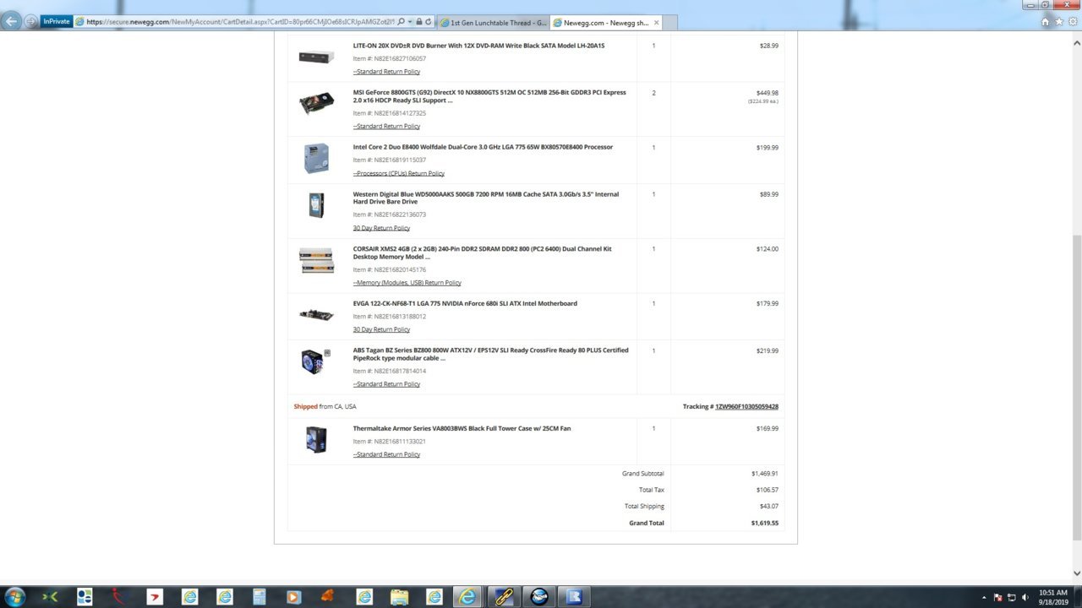1082x608 pixels.
Task: Open the green arrows app in taskbar
Action: (x=50, y=597)
